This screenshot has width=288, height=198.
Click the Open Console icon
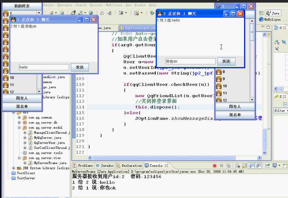285,166
